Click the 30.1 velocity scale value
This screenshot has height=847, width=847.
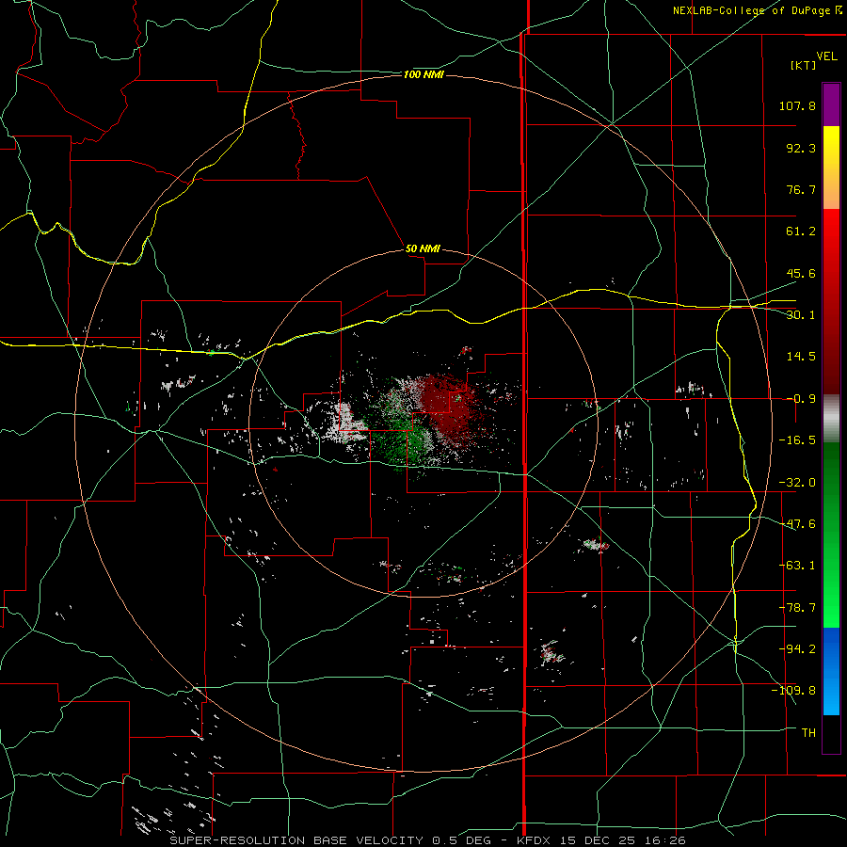801,315
